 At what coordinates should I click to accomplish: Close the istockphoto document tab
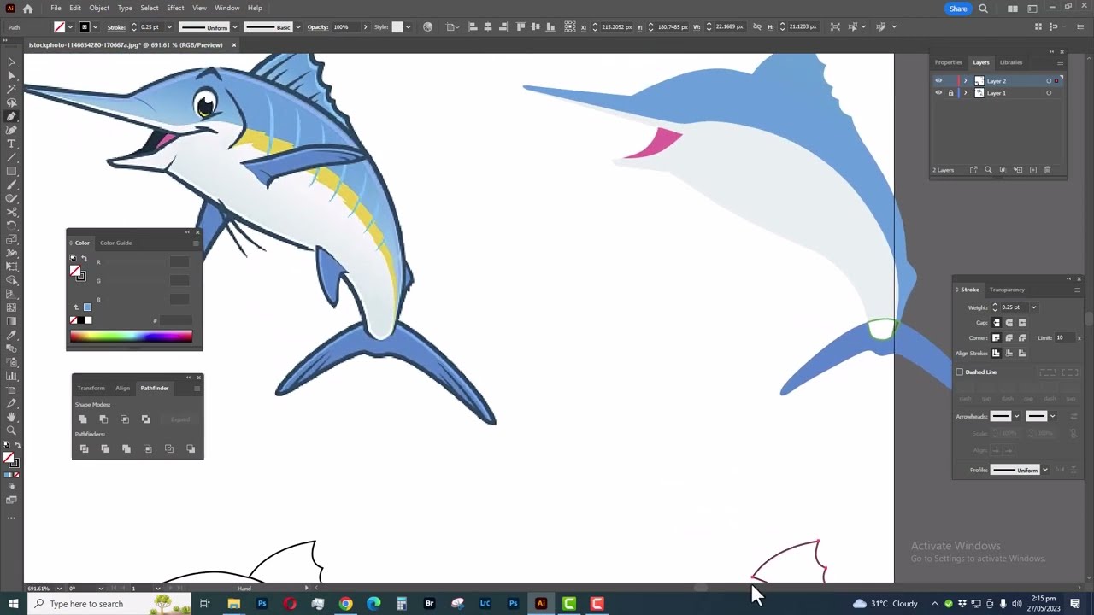point(232,44)
